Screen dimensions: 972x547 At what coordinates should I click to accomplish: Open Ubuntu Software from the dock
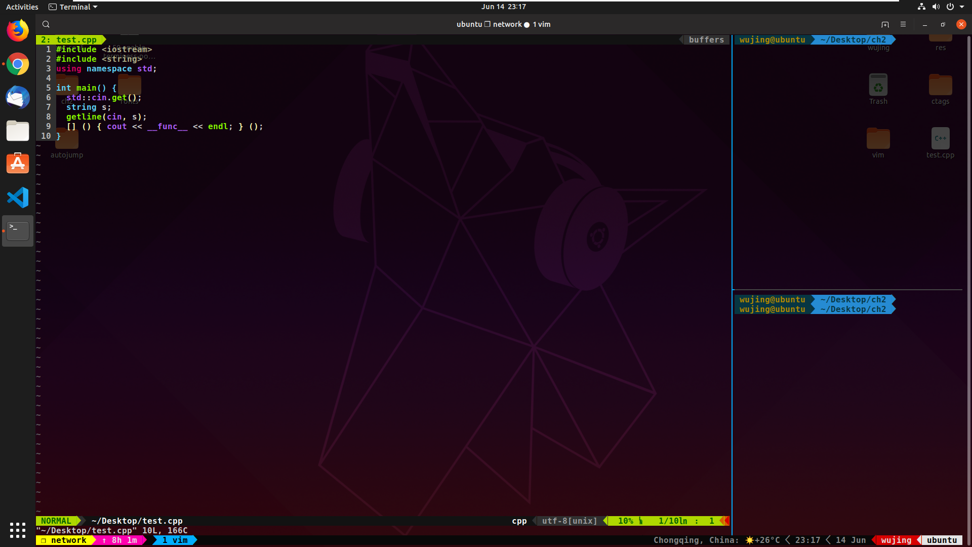18,164
